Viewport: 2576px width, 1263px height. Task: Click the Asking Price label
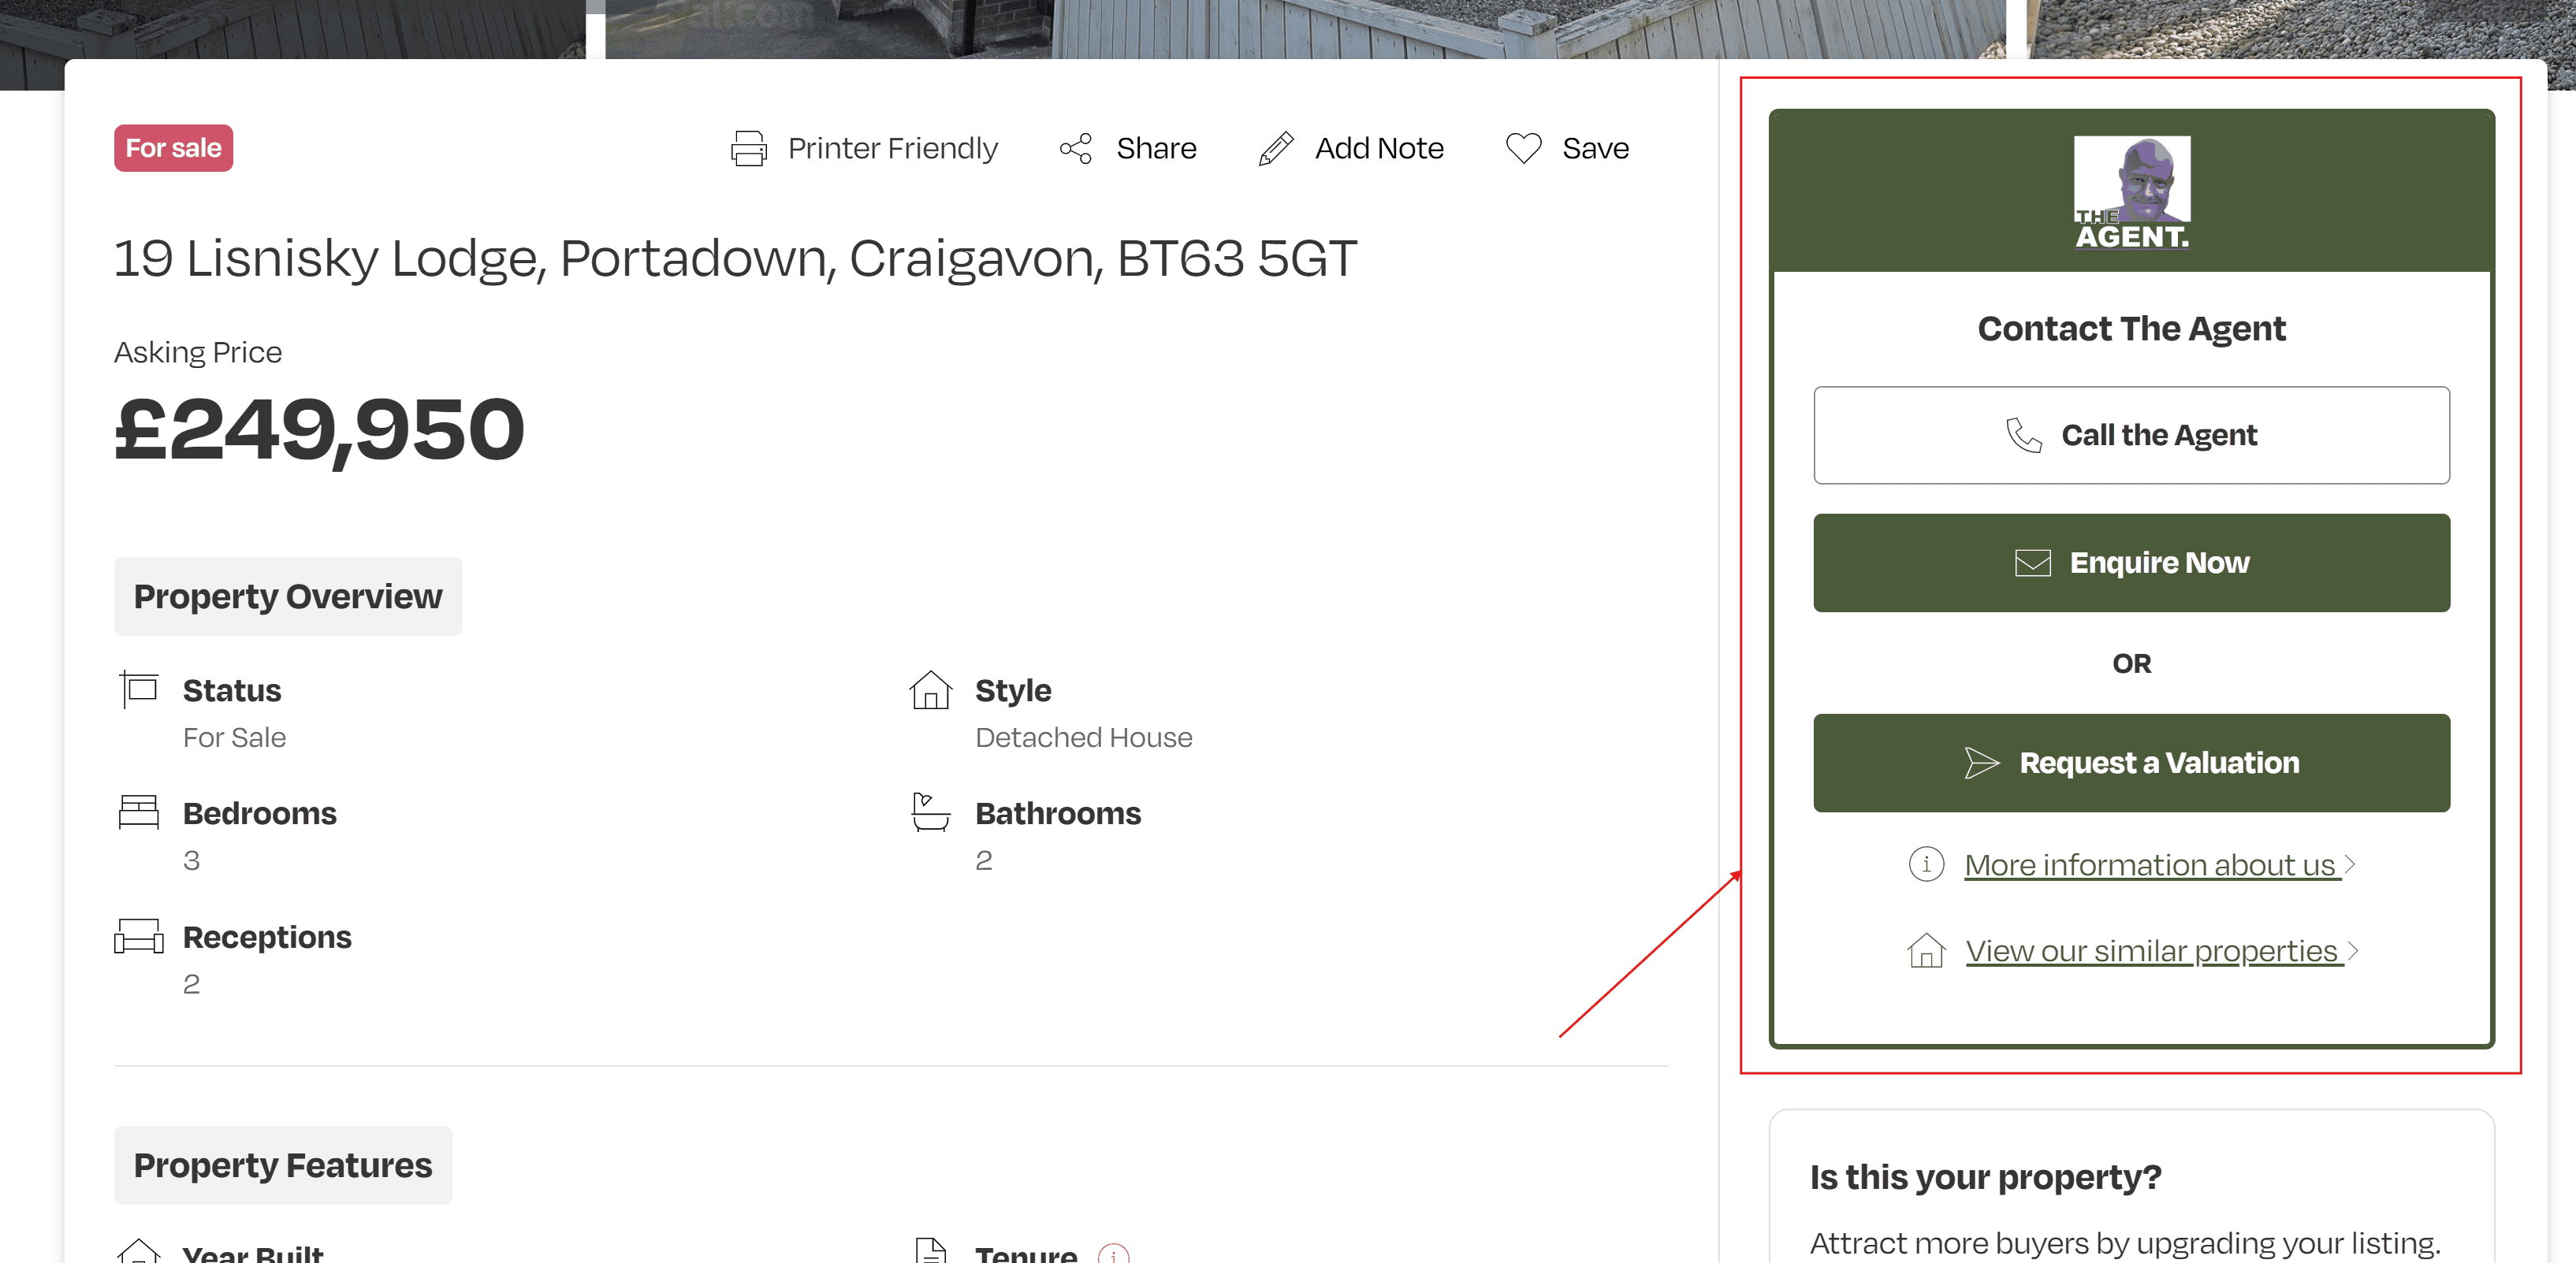pyautogui.click(x=198, y=351)
